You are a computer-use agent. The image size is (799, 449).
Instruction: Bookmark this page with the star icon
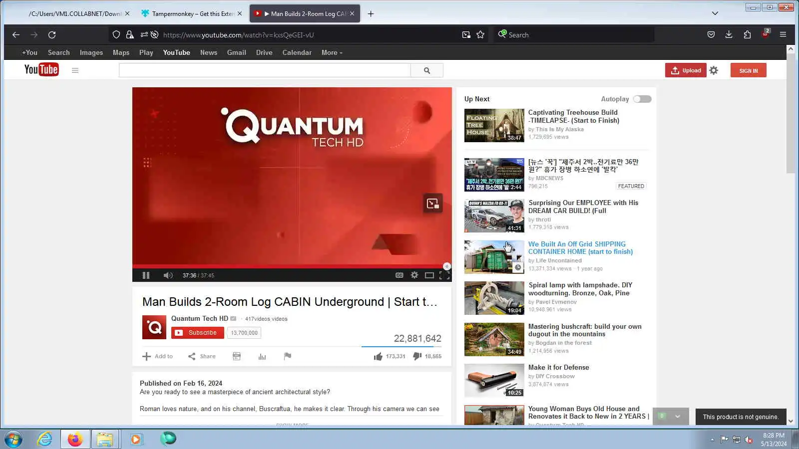[480, 35]
